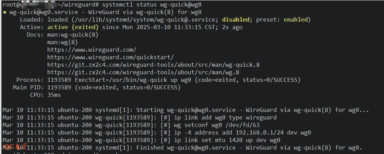Open the wireguard.com/quickstart/ link
The width and height of the screenshot is (384, 154).
click(x=110, y=57)
